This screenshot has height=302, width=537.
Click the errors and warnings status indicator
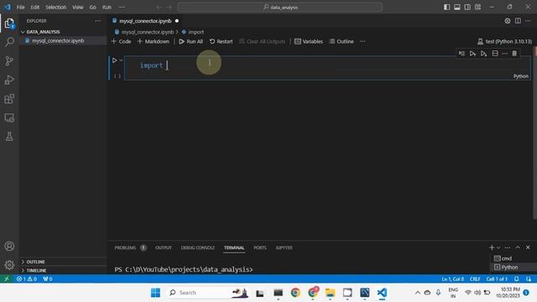[x=27, y=279]
